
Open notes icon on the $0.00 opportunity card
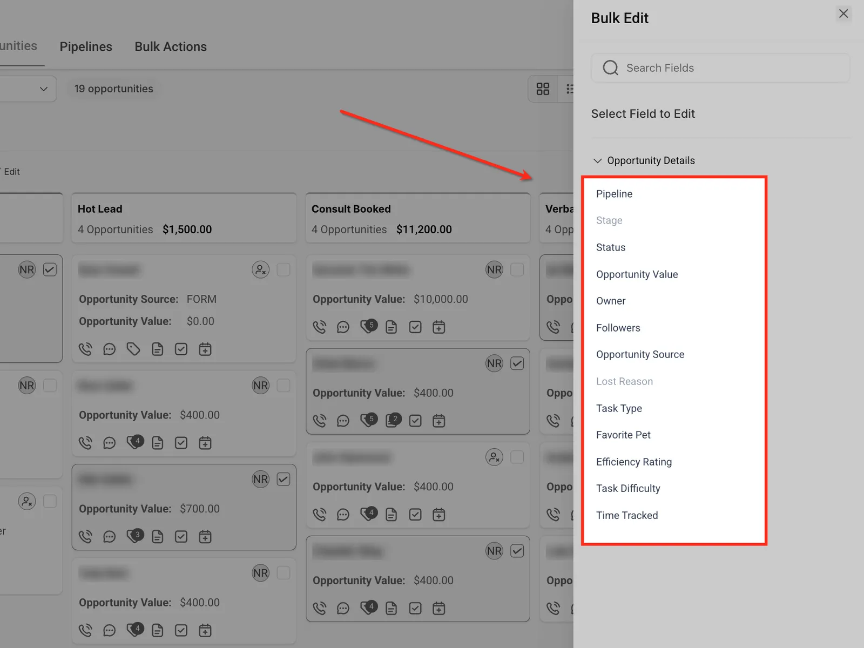point(158,349)
